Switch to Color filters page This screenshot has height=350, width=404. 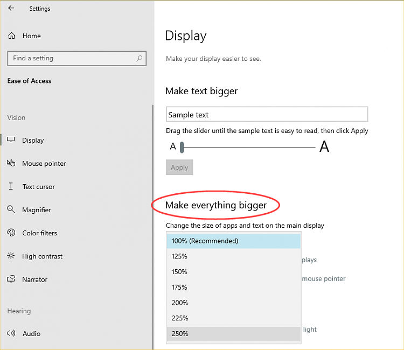[40, 233]
